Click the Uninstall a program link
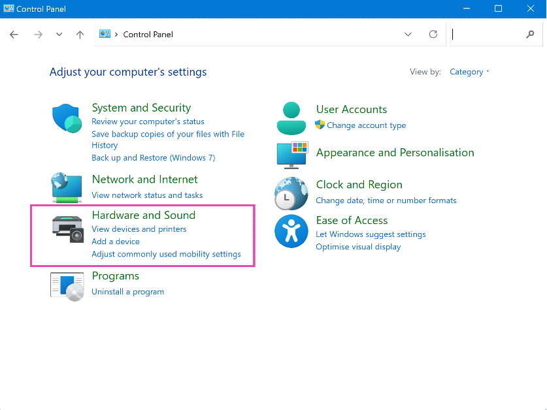This screenshot has height=410, width=547. (x=127, y=292)
